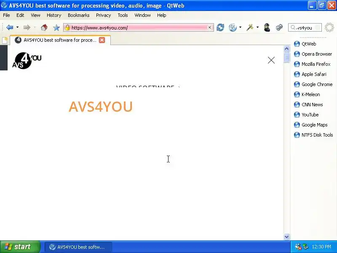Viewport: 337px width, 253px height.
Task: Click the safely remove hardware tray icon
Action: (x=305, y=247)
